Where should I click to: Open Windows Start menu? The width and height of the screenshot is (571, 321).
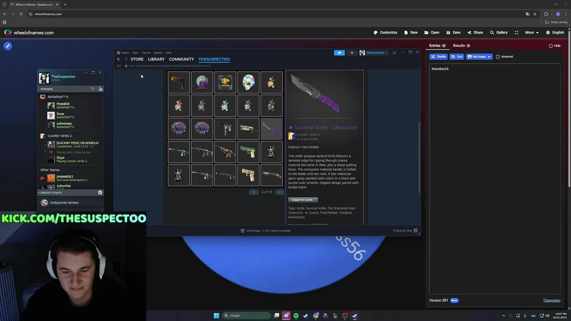[216, 316]
